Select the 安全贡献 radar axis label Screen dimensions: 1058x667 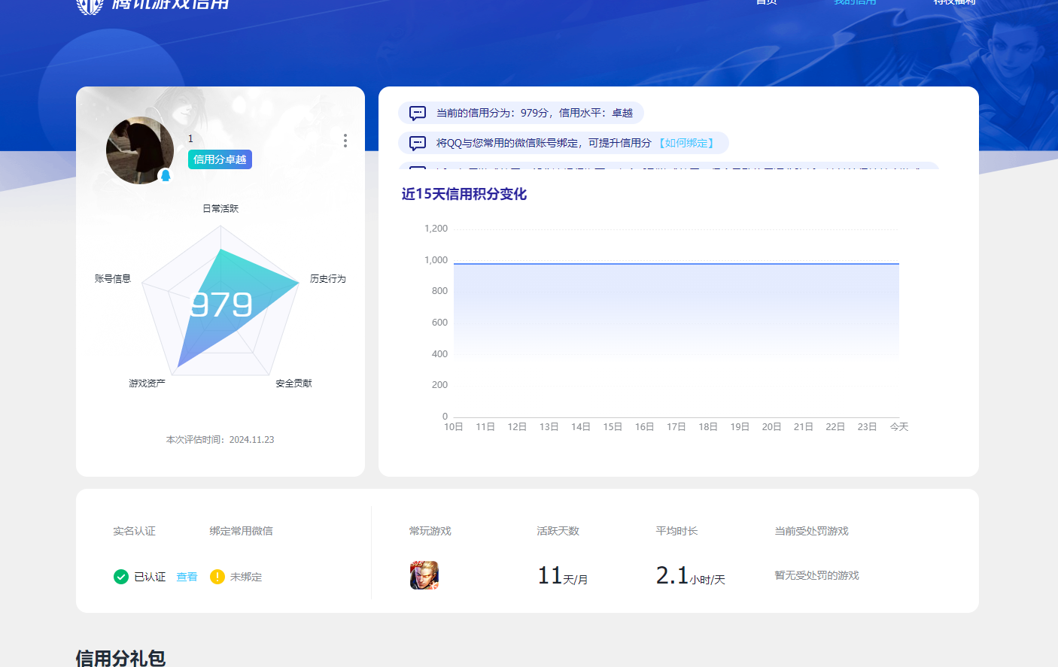[x=293, y=383]
